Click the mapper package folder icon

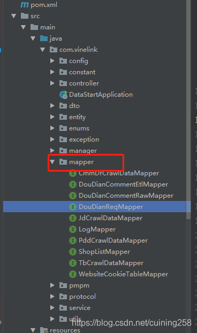63,162
